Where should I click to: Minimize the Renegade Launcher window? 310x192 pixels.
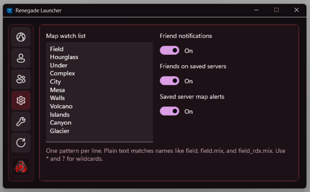click(256, 10)
